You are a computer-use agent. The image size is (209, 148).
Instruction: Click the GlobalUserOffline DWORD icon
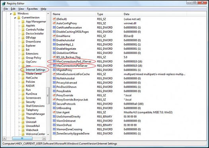click(54, 53)
